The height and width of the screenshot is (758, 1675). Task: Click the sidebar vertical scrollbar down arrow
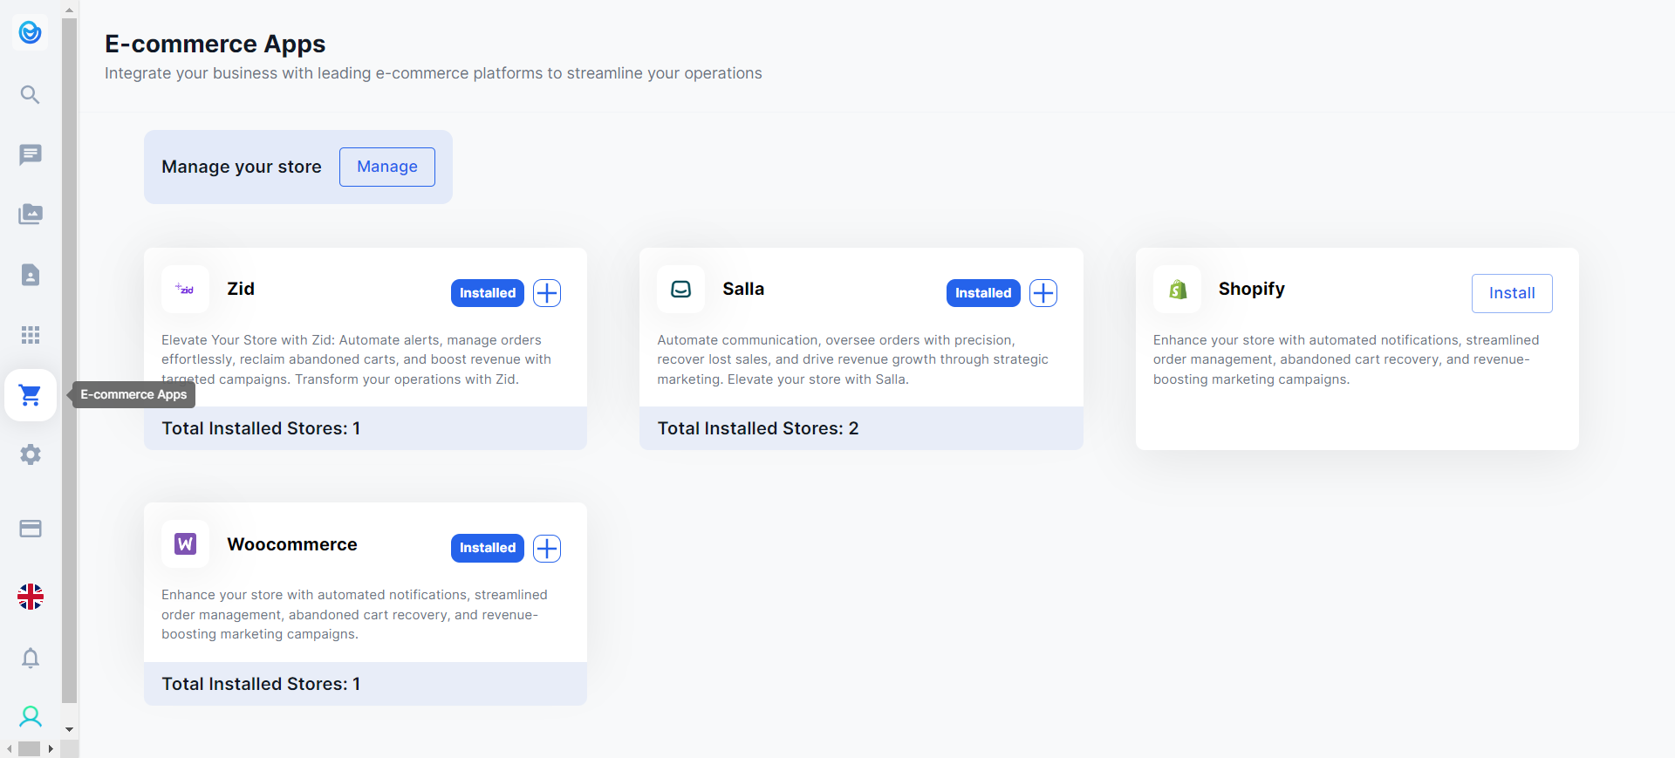tap(70, 729)
